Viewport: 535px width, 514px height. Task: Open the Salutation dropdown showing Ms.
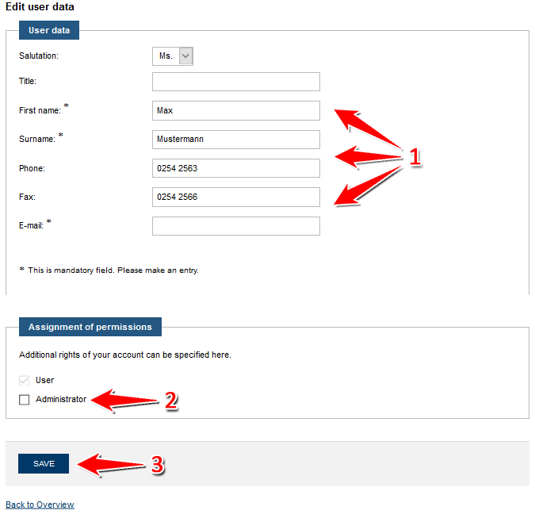pyautogui.click(x=173, y=56)
